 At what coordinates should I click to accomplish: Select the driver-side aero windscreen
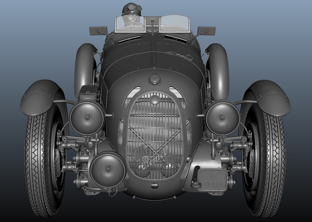tap(131, 24)
